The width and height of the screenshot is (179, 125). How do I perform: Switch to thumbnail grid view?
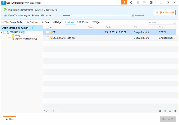165,111
